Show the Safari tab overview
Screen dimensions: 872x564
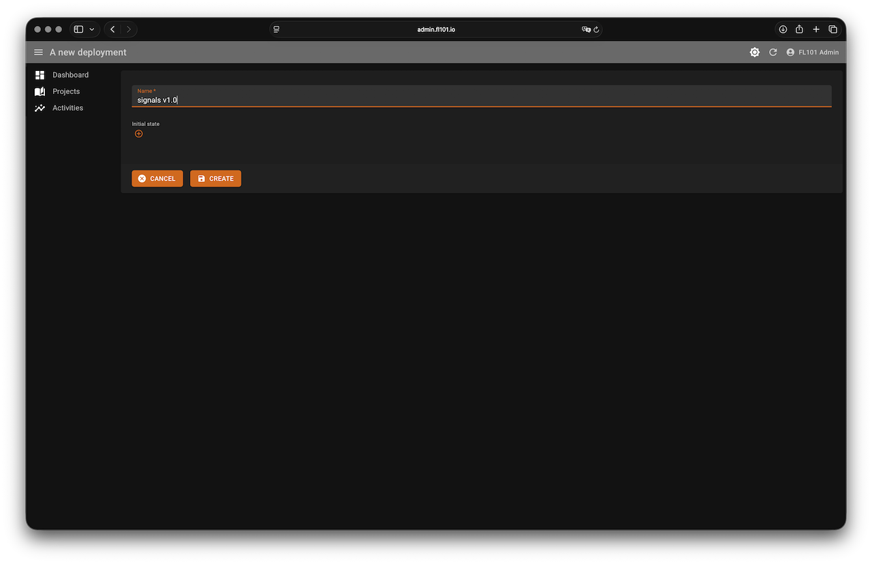pyautogui.click(x=832, y=29)
